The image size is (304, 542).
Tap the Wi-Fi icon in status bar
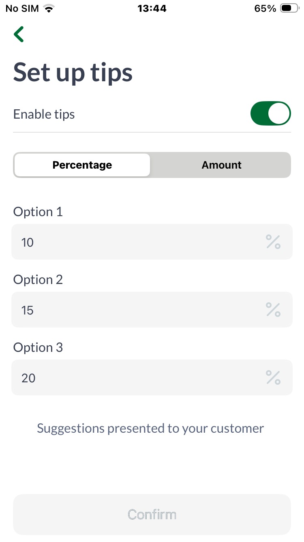pos(49,9)
